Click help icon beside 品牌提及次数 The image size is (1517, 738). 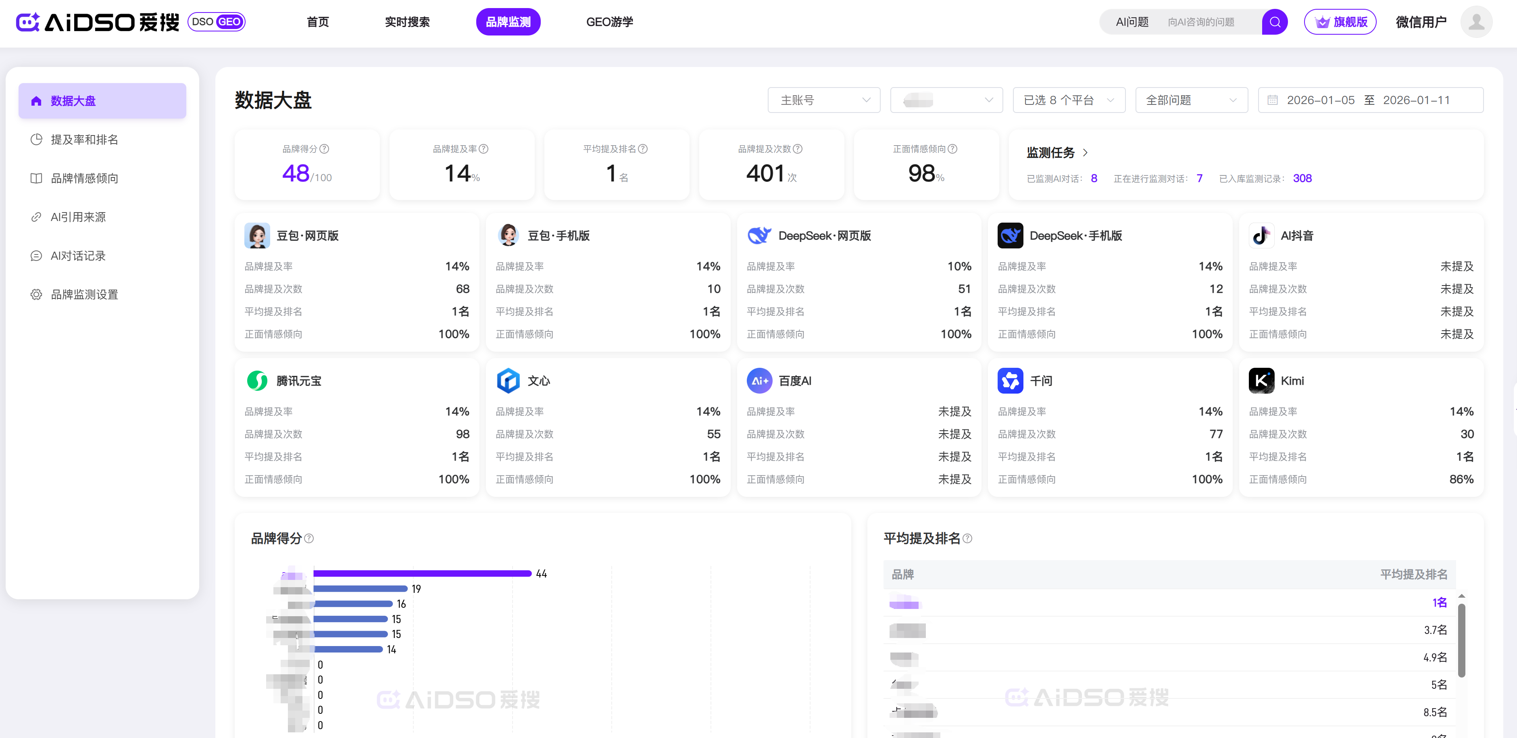(797, 149)
